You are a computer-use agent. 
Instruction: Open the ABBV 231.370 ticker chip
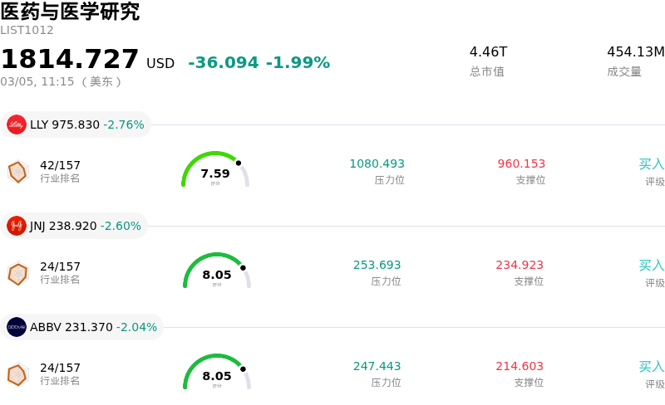tap(82, 327)
